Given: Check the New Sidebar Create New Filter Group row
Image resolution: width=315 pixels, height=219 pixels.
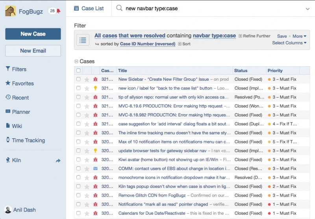Looking at the screenshot, I should 78,79.
